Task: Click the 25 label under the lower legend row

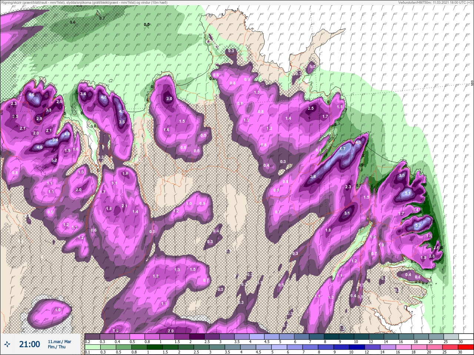Action: [x=445, y=352]
